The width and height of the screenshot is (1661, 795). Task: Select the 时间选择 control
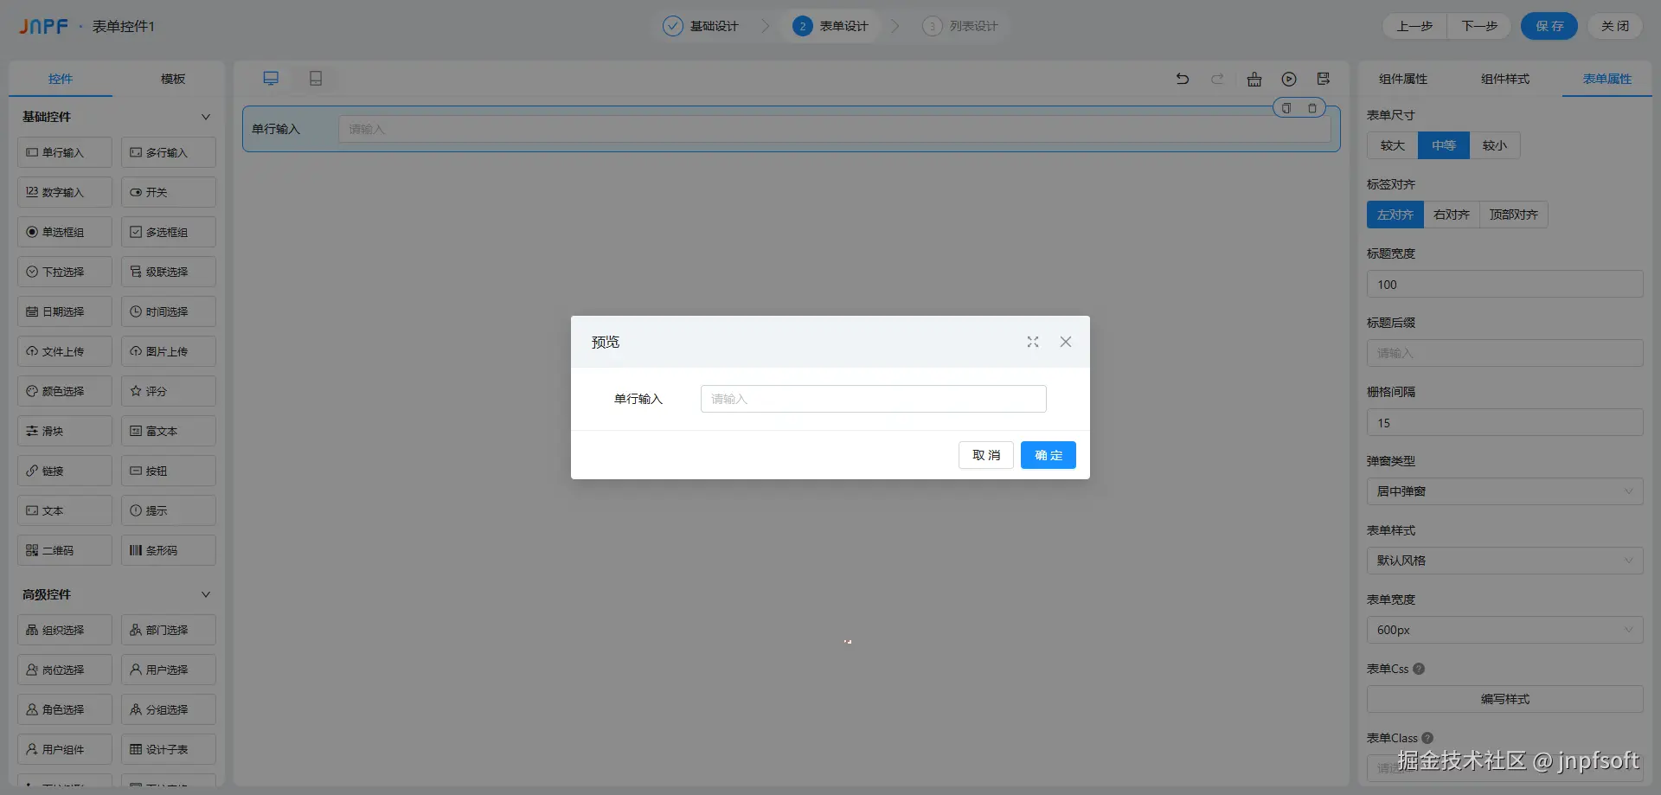(x=169, y=311)
